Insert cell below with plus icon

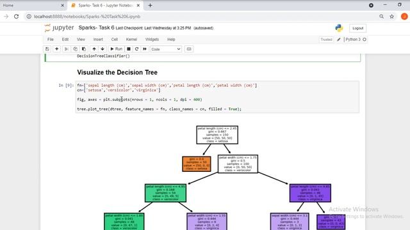[x=57, y=49]
